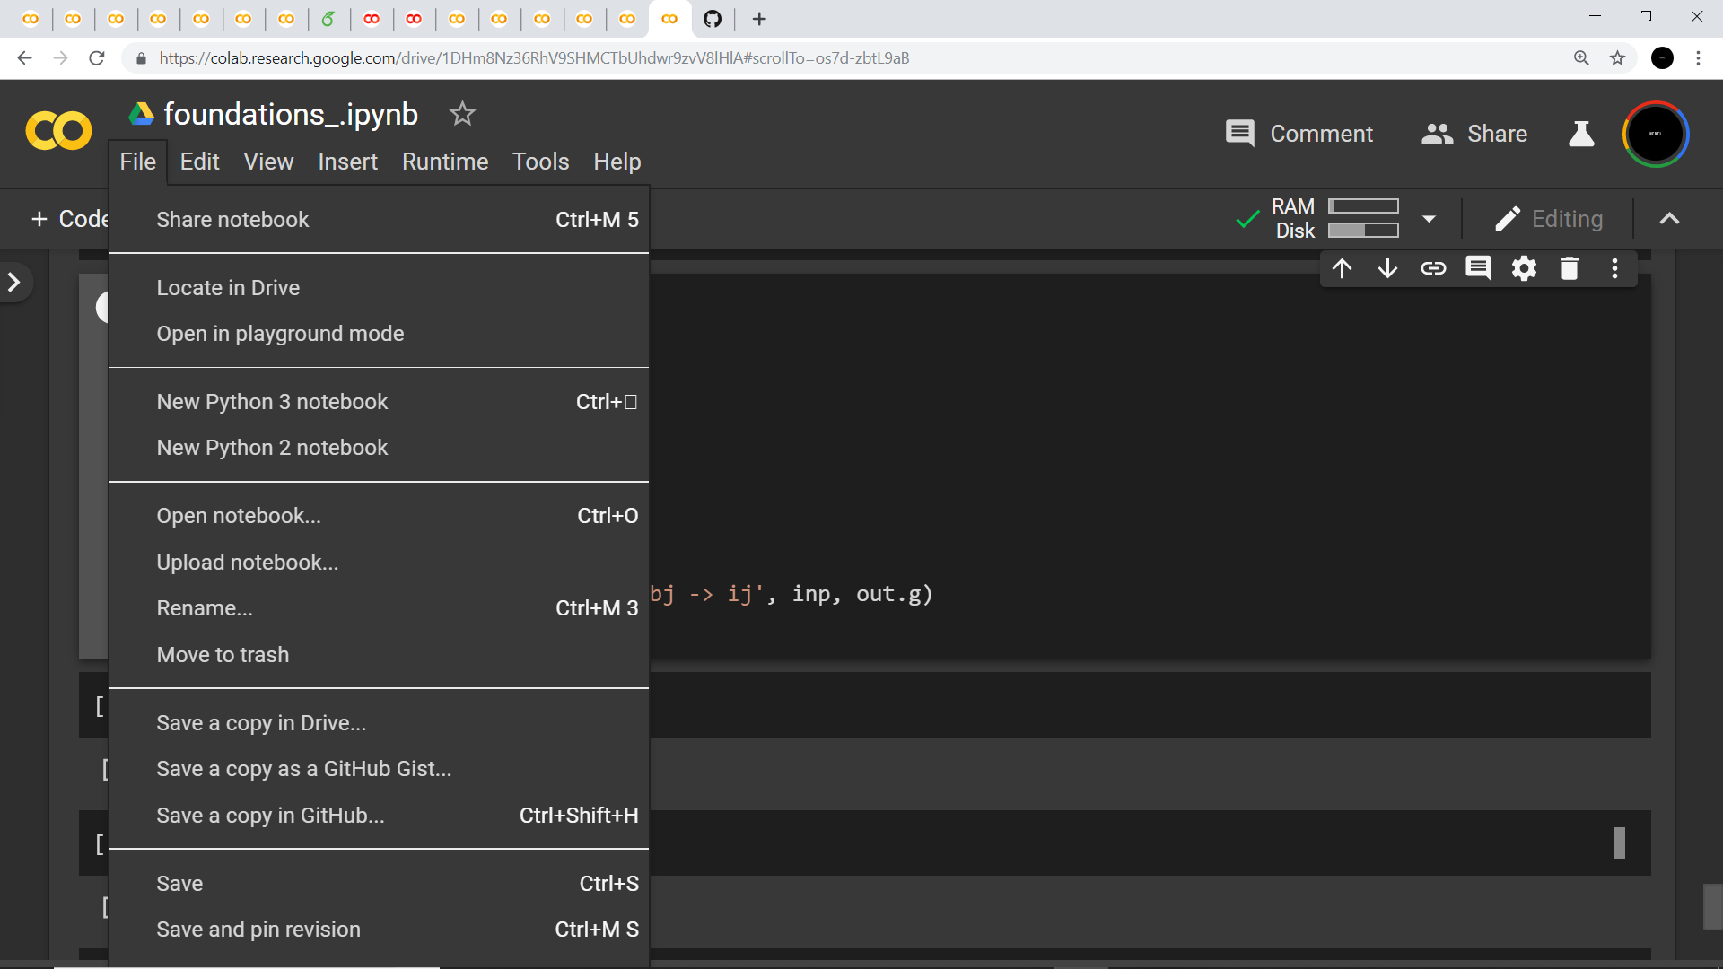This screenshot has width=1723, height=969.
Task: Collapse the toolbar with the chevron arrow
Action: [1669, 218]
